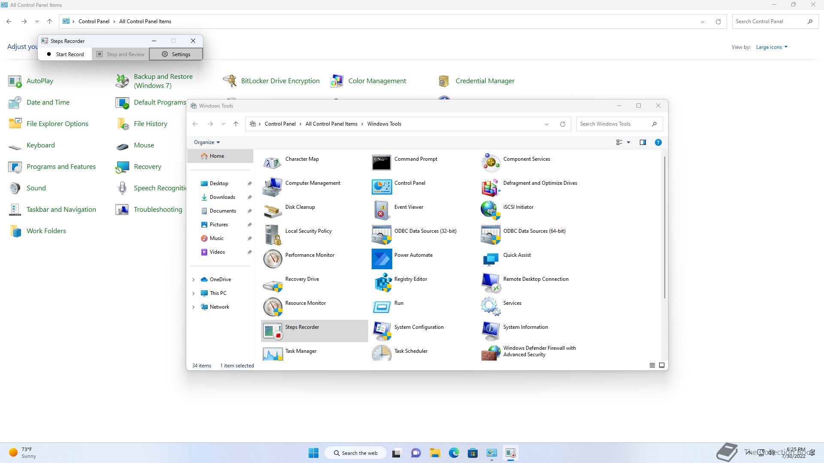This screenshot has width=824, height=463.
Task: Open Windows Tools address bar history dropdown
Action: tap(546, 124)
